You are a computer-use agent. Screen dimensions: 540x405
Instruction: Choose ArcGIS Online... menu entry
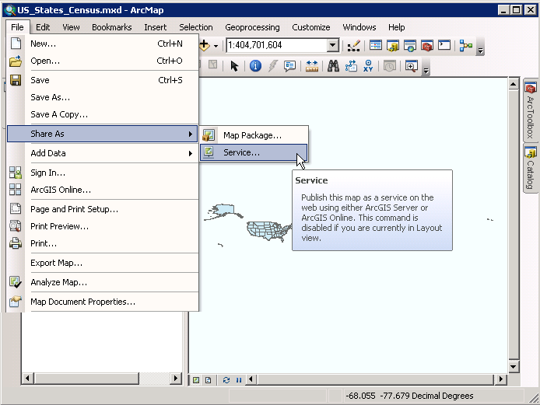click(102, 190)
